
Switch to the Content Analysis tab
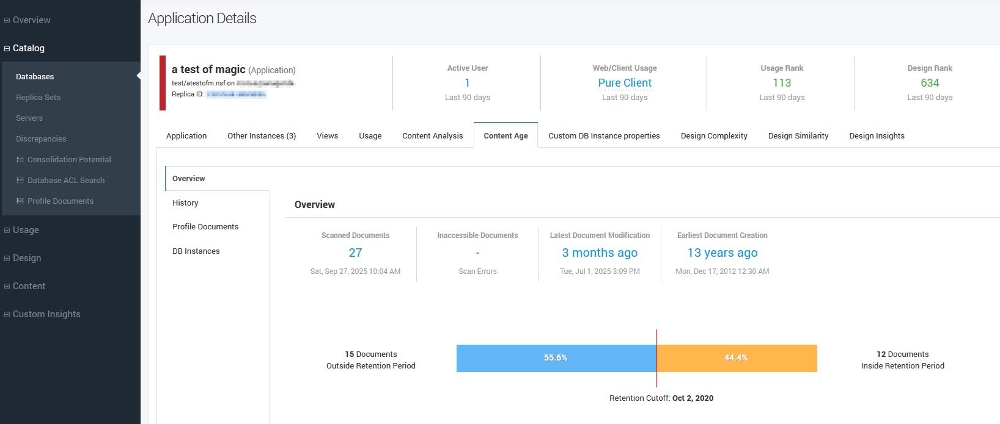(x=432, y=136)
